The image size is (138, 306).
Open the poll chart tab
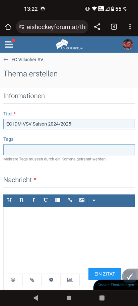[x=70, y=280]
